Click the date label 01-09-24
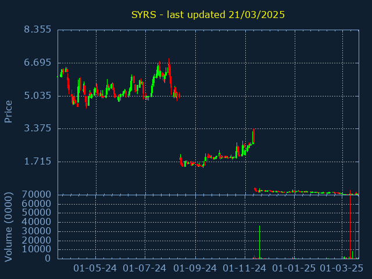372x279 pixels. pyautogui.click(x=195, y=269)
